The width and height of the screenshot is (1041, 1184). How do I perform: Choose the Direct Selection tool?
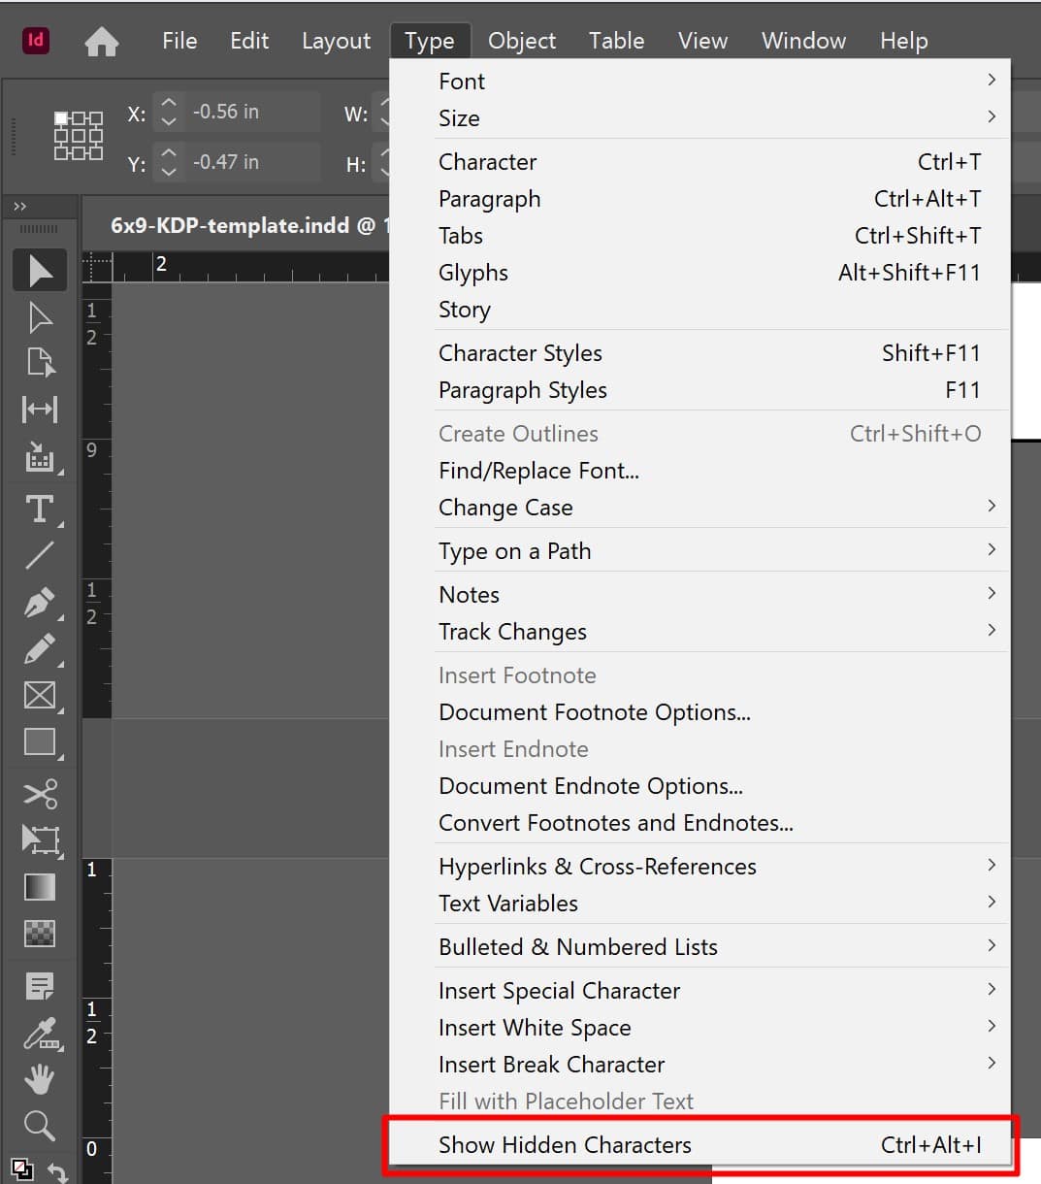click(39, 316)
